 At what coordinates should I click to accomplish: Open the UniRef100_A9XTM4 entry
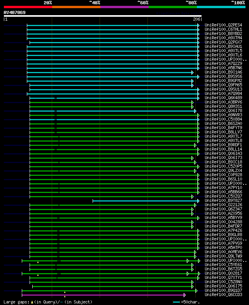(223, 38)
